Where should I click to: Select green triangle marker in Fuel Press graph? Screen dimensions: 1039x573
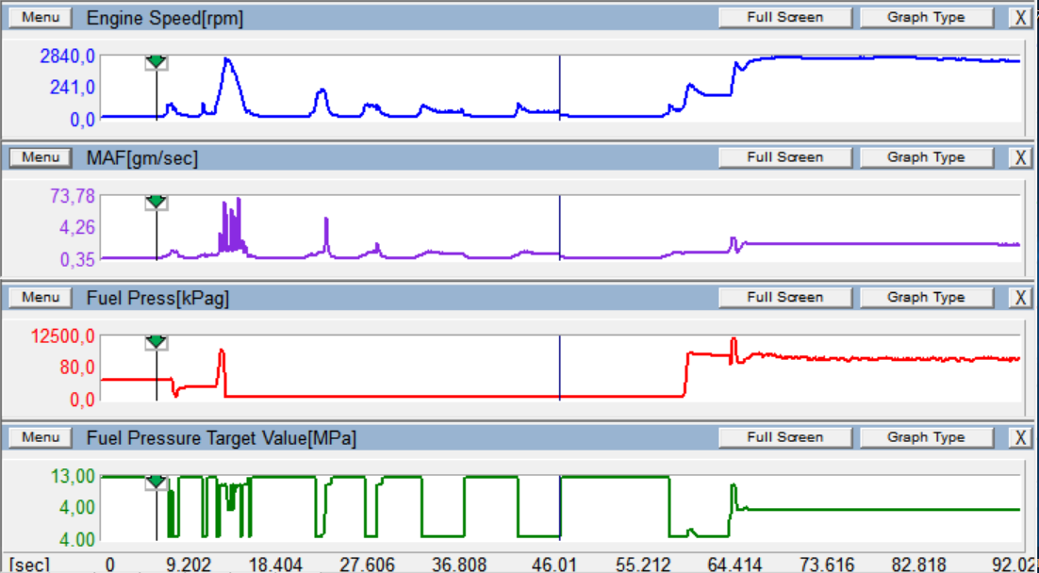(157, 342)
